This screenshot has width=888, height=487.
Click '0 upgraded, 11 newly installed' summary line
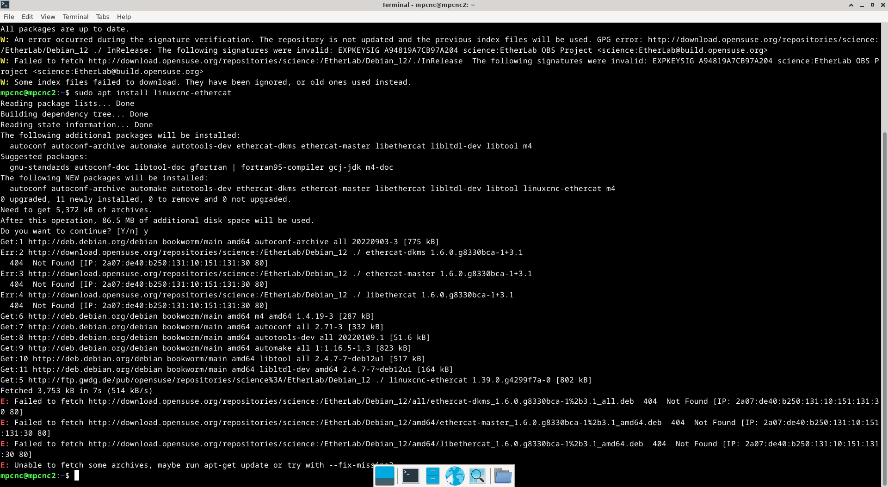[146, 199]
